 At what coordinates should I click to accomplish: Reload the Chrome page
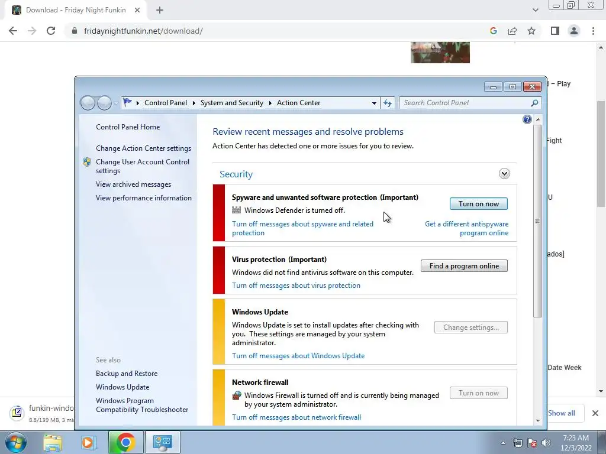click(x=51, y=31)
